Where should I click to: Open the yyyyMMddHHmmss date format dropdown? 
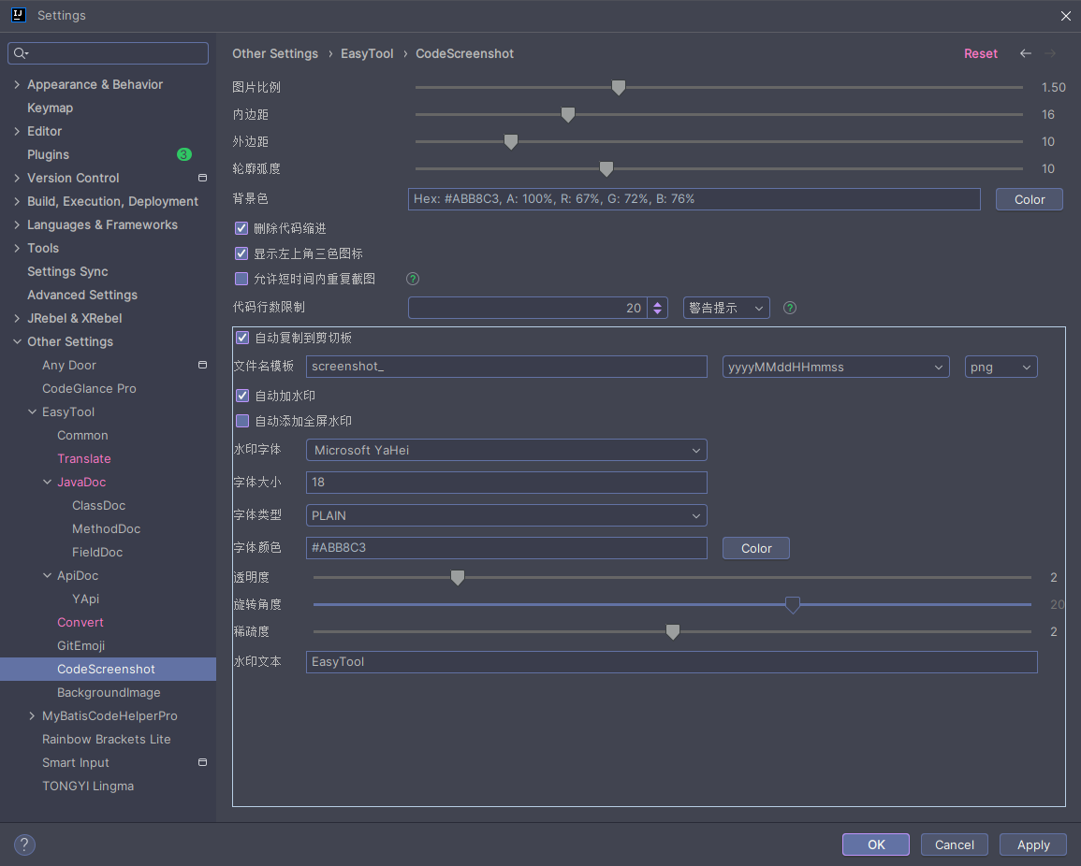tap(837, 367)
